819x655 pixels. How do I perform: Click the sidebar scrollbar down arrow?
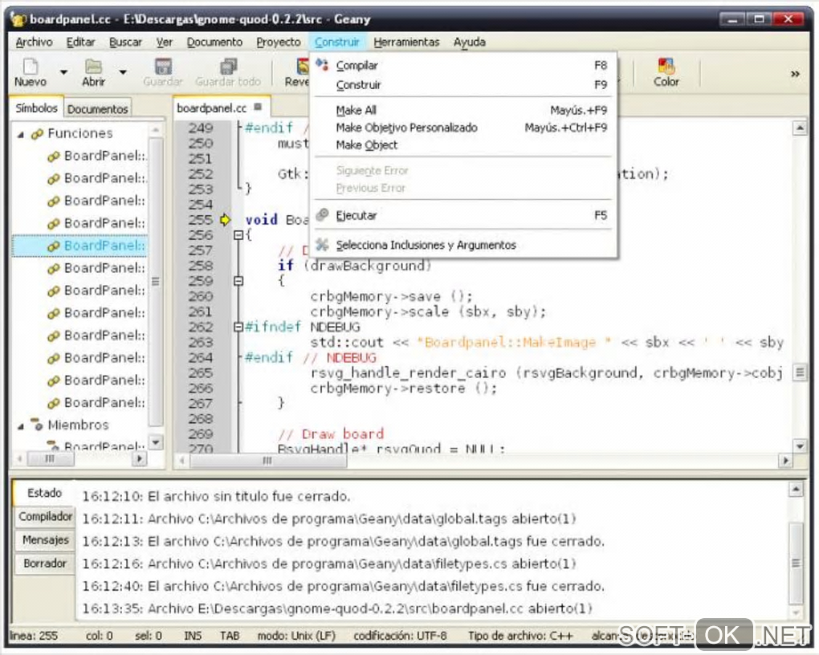tap(155, 442)
